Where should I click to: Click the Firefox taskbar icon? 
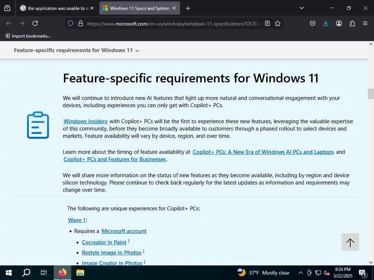[62, 273]
